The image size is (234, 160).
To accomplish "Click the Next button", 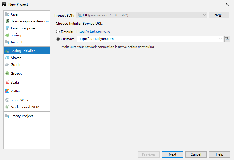I will point(172,154).
